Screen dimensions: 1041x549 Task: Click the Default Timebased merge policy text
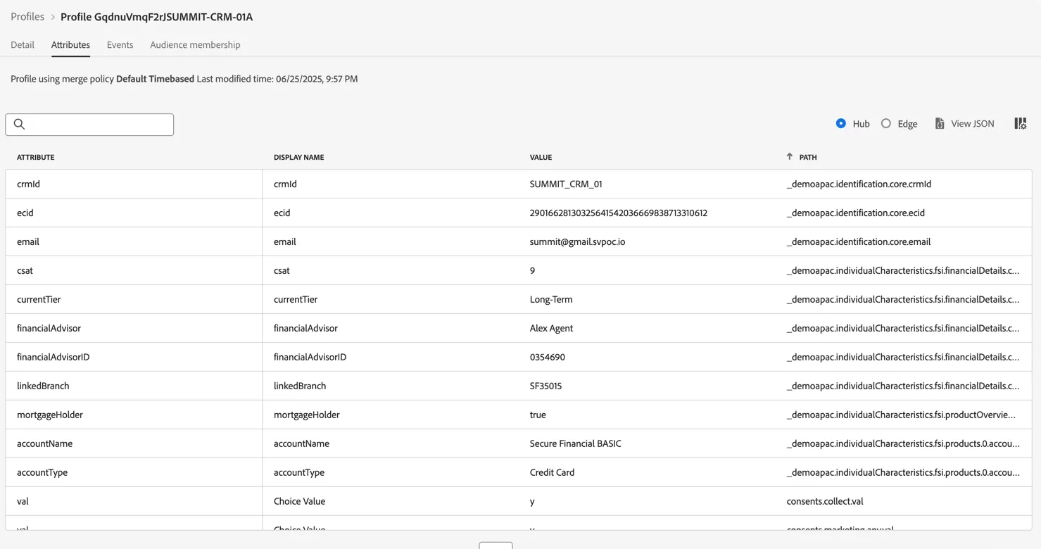(155, 79)
